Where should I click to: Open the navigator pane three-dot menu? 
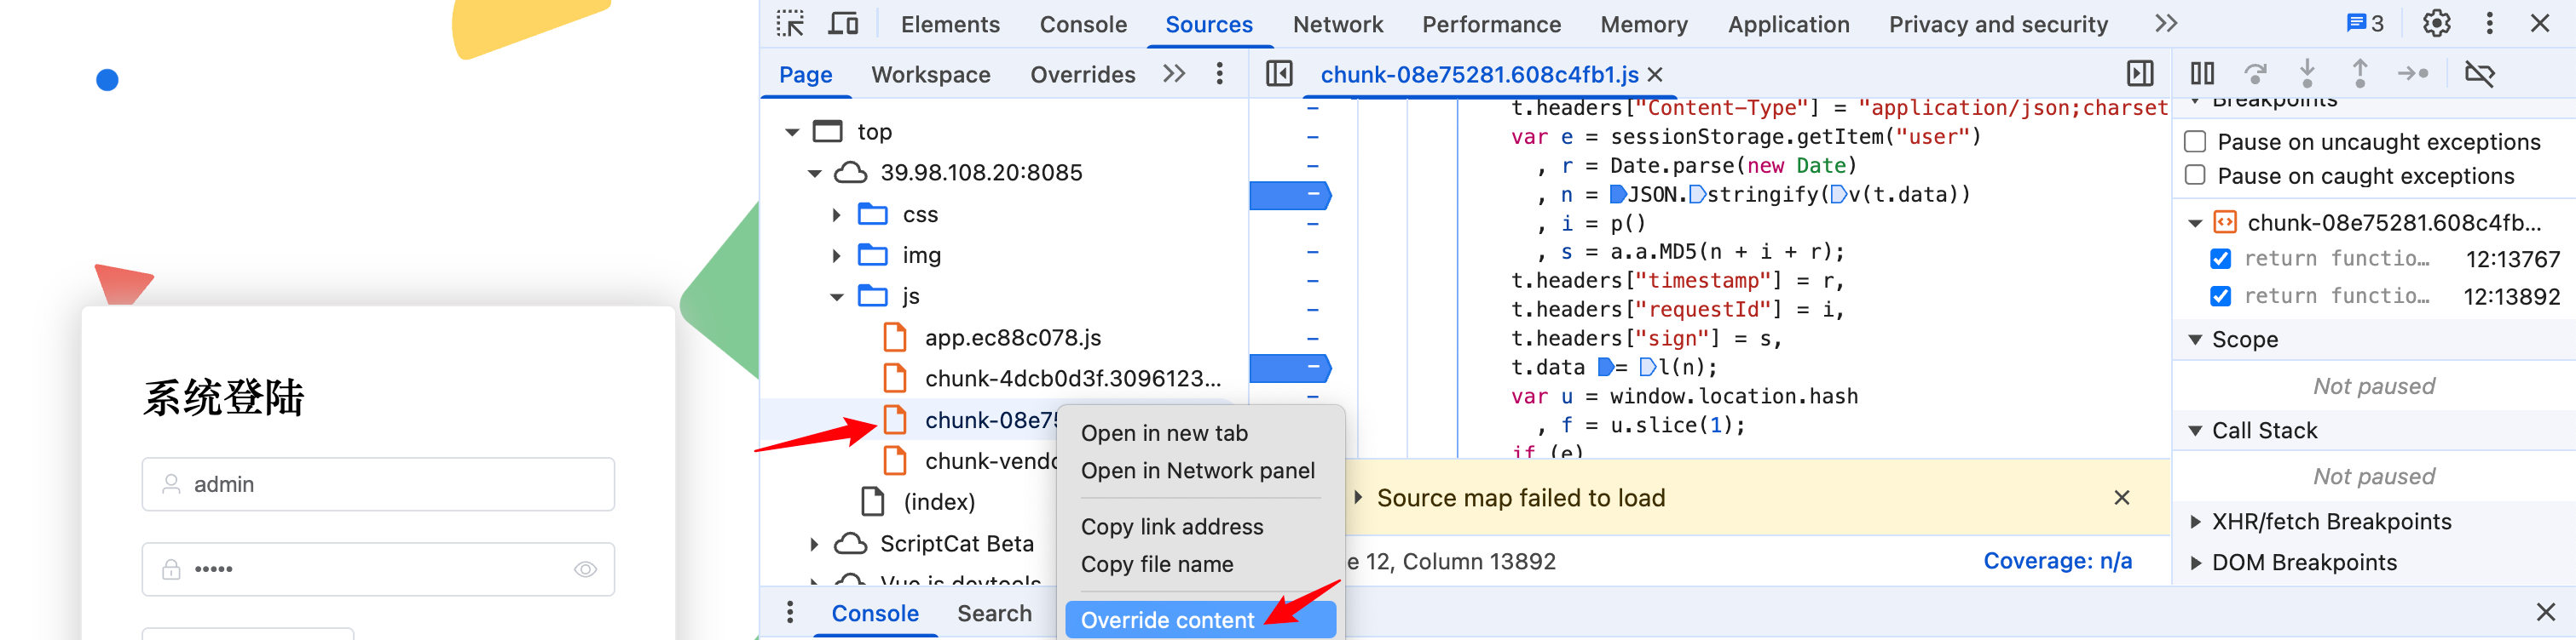1219,74
